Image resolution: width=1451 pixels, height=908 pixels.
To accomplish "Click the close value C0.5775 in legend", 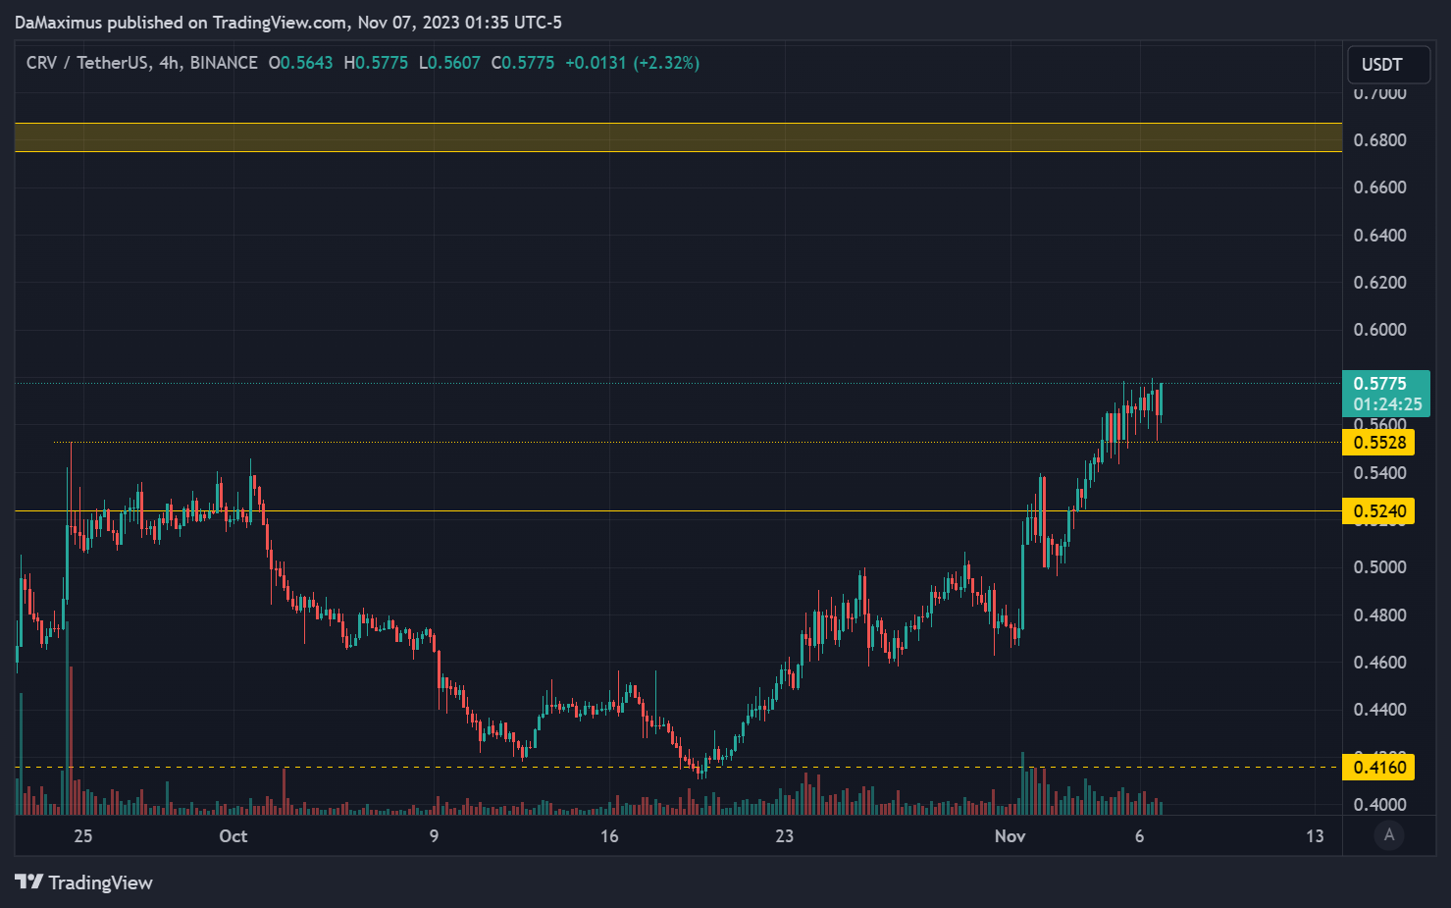I will tap(523, 63).
